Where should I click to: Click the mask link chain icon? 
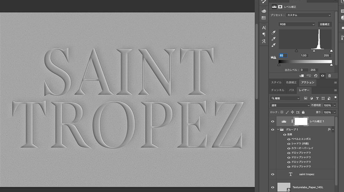click(x=292, y=121)
